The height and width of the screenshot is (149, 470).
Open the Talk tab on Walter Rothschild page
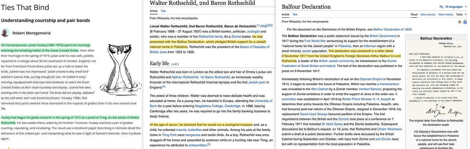(x=163, y=11)
